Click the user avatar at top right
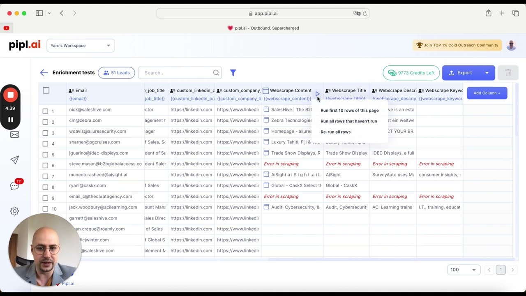The image size is (526, 296). click(x=511, y=45)
